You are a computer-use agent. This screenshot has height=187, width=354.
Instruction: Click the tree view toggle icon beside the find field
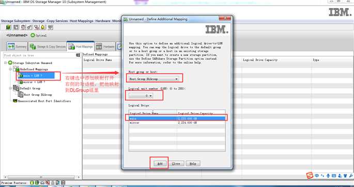coord(78,55)
